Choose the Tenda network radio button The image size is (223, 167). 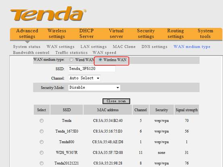pos(42,121)
